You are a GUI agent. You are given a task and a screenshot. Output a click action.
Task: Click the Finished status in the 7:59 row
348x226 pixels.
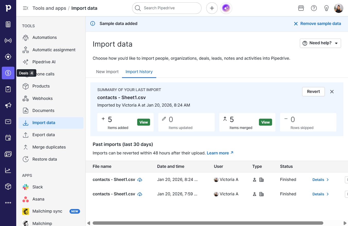(x=288, y=194)
